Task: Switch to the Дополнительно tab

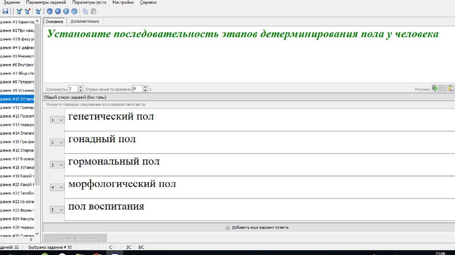Action: click(85, 21)
